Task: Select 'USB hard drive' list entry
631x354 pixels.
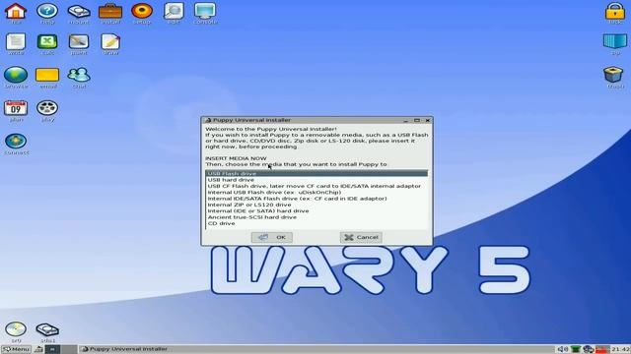Action: (316, 180)
